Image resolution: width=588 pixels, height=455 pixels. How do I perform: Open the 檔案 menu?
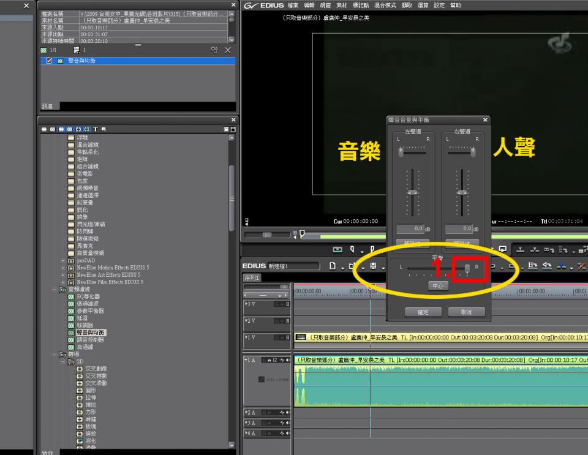293,6
